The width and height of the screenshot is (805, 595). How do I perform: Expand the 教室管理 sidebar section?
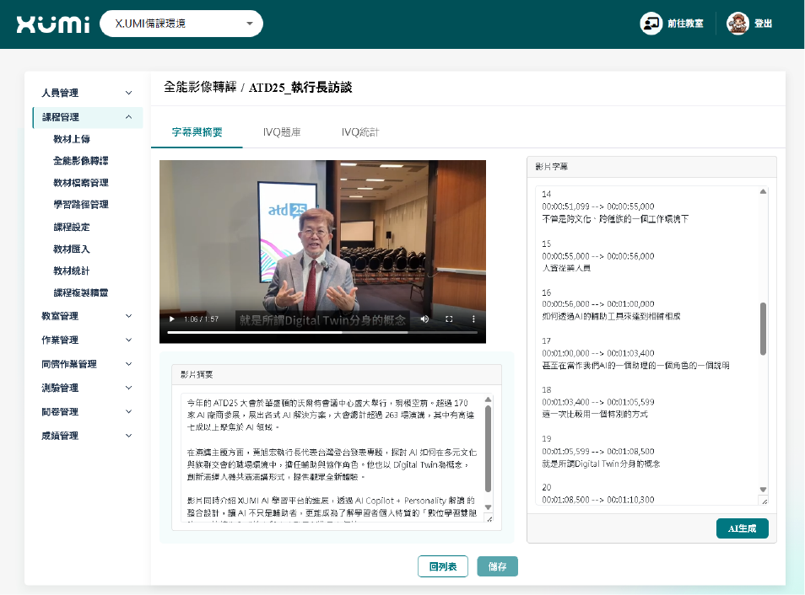pyautogui.click(x=87, y=316)
